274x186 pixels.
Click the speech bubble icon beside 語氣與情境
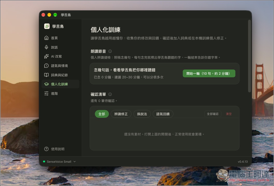point(46,66)
